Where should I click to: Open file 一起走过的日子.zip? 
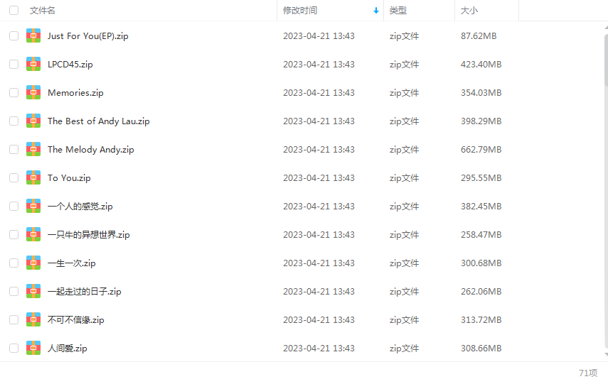point(85,292)
